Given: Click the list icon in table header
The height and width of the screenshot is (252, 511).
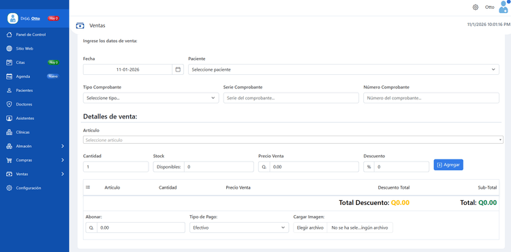Looking at the screenshot, I should pyautogui.click(x=88, y=187).
